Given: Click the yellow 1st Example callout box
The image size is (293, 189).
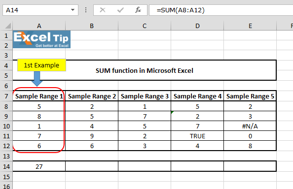Looking at the screenshot, I should click(x=41, y=65).
